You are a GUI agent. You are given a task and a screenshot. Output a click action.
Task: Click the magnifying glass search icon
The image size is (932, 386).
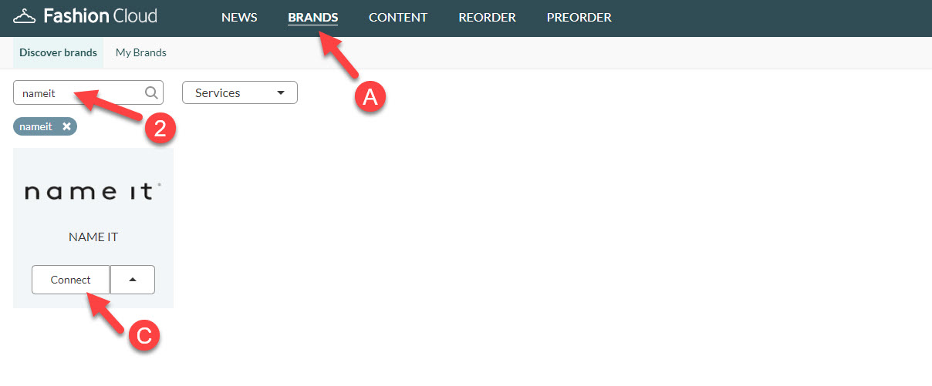point(152,93)
